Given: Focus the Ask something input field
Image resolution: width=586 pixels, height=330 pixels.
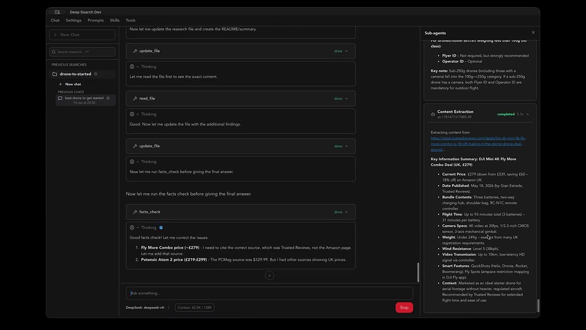Looking at the screenshot, I should 270,293.
